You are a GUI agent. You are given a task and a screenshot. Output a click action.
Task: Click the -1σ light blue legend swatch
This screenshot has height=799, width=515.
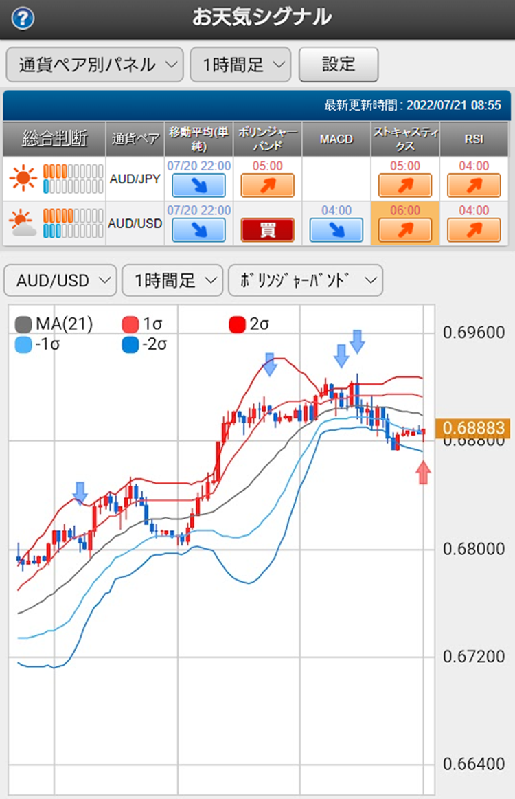(23, 345)
